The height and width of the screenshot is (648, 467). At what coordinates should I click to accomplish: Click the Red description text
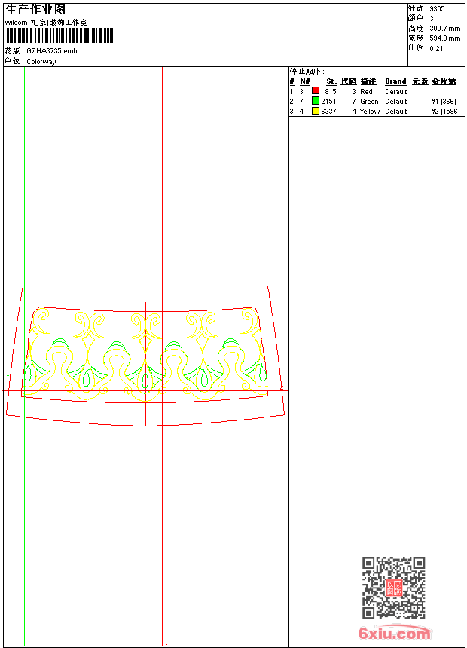tap(366, 92)
